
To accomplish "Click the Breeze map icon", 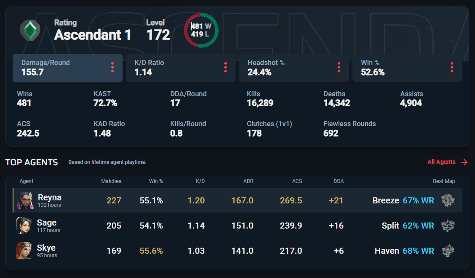I will click(448, 200).
